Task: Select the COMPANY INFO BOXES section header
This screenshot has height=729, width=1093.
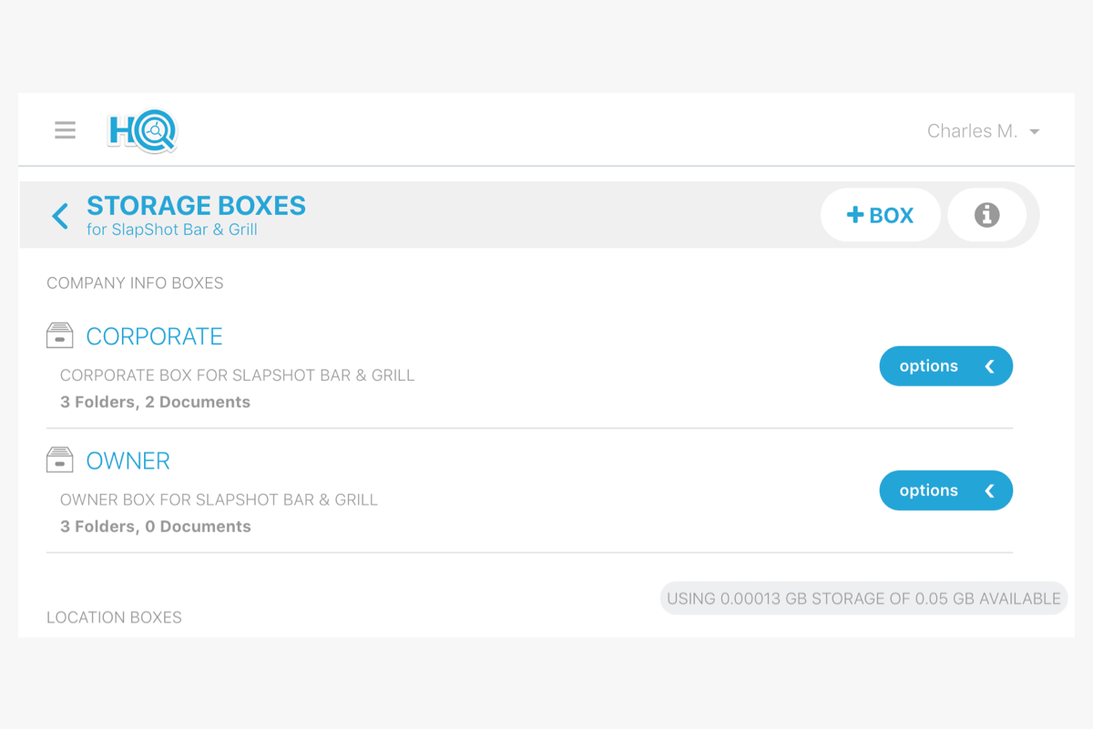Action: 135,282
